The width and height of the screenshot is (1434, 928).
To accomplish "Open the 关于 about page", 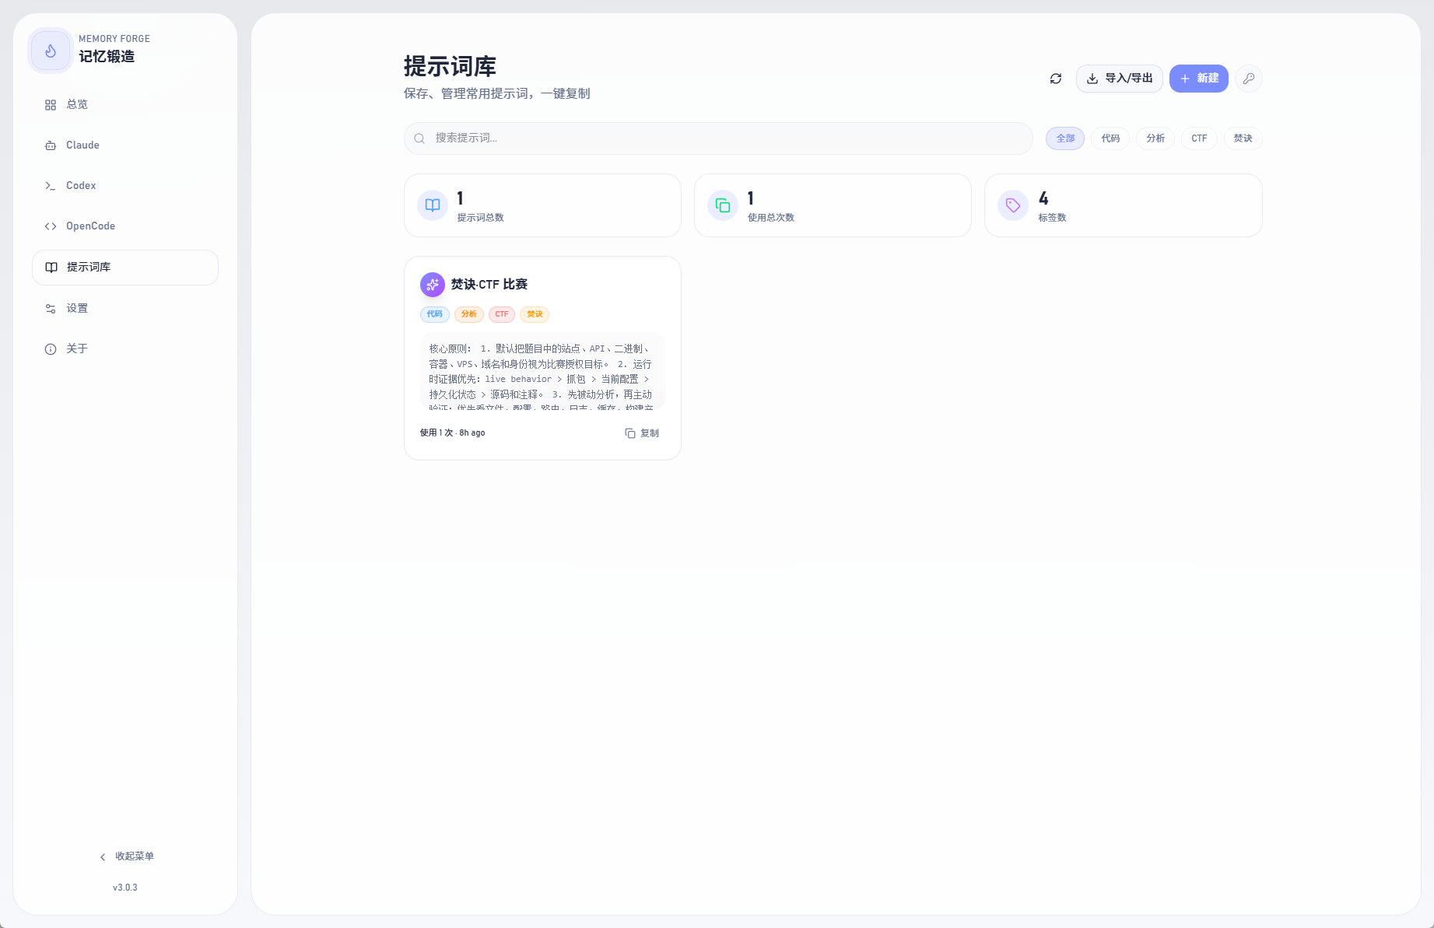I will tap(125, 348).
